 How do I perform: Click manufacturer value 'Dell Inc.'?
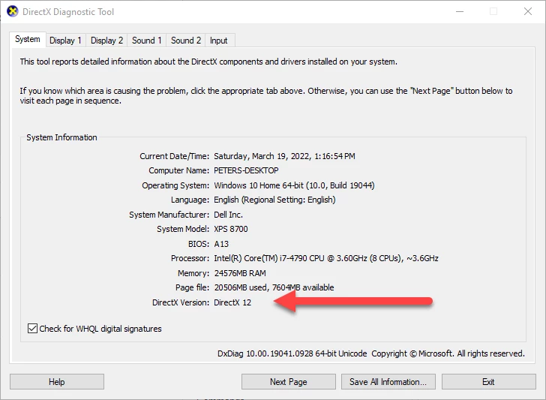(x=228, y=215)
